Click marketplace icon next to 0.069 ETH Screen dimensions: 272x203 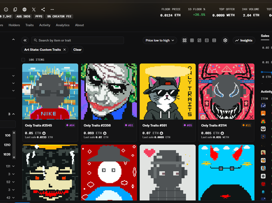click(105, 133)
